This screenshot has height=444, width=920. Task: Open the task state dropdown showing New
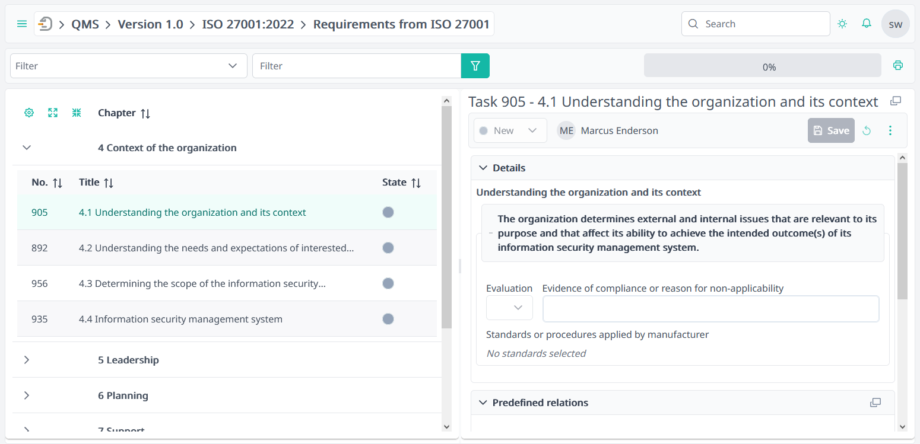click(x=509, y=130)
